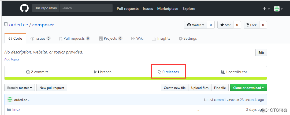Click the Add topics link
The height and width of the screenshot is (115, 290).
pyautogui.click(x=12, y=59)
